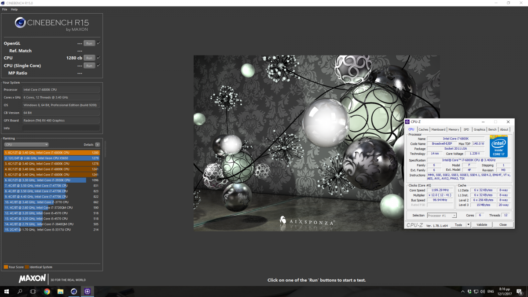The height and width of the screenshot is (297, 528).
Task: Run the CPU (Single Core) test
Action: coord(89,66)
